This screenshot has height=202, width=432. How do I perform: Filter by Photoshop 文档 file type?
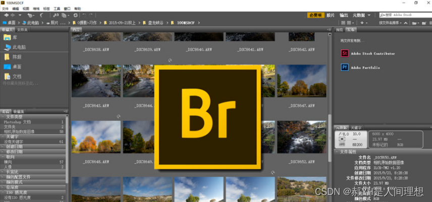[x=33, y=122]
